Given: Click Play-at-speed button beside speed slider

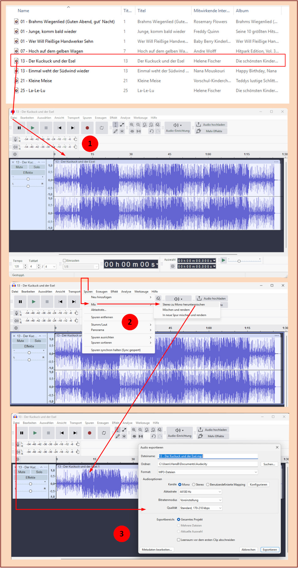Looking at the screenshot, I should [223, 260].
